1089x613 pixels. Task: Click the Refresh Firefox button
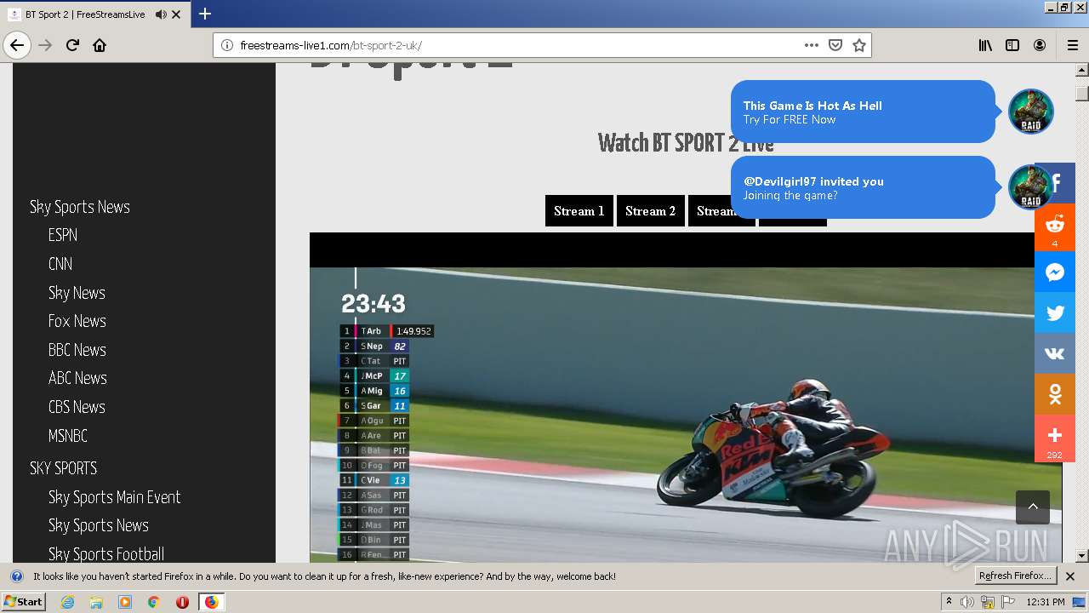point(1015,576)
